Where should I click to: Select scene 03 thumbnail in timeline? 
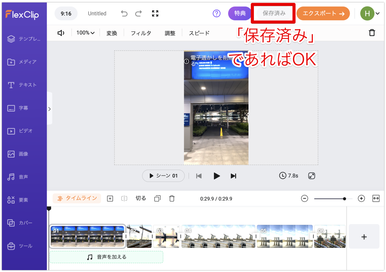point(166,236)
